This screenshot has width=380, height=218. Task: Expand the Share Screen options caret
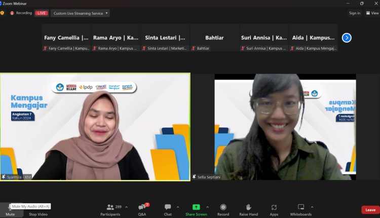pos(207,207)
